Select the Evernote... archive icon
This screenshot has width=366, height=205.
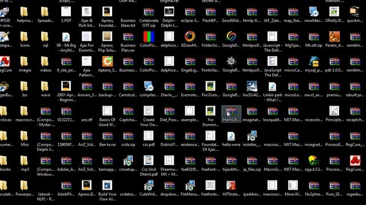[x=190, y=87]
